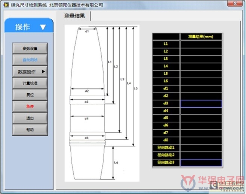Select the 径向跳动3 result cell
246x194 pixels.
point(201,163)
